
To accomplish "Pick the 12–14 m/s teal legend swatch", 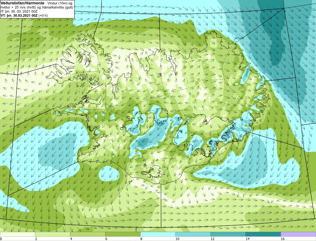I will tap(228, 234).
